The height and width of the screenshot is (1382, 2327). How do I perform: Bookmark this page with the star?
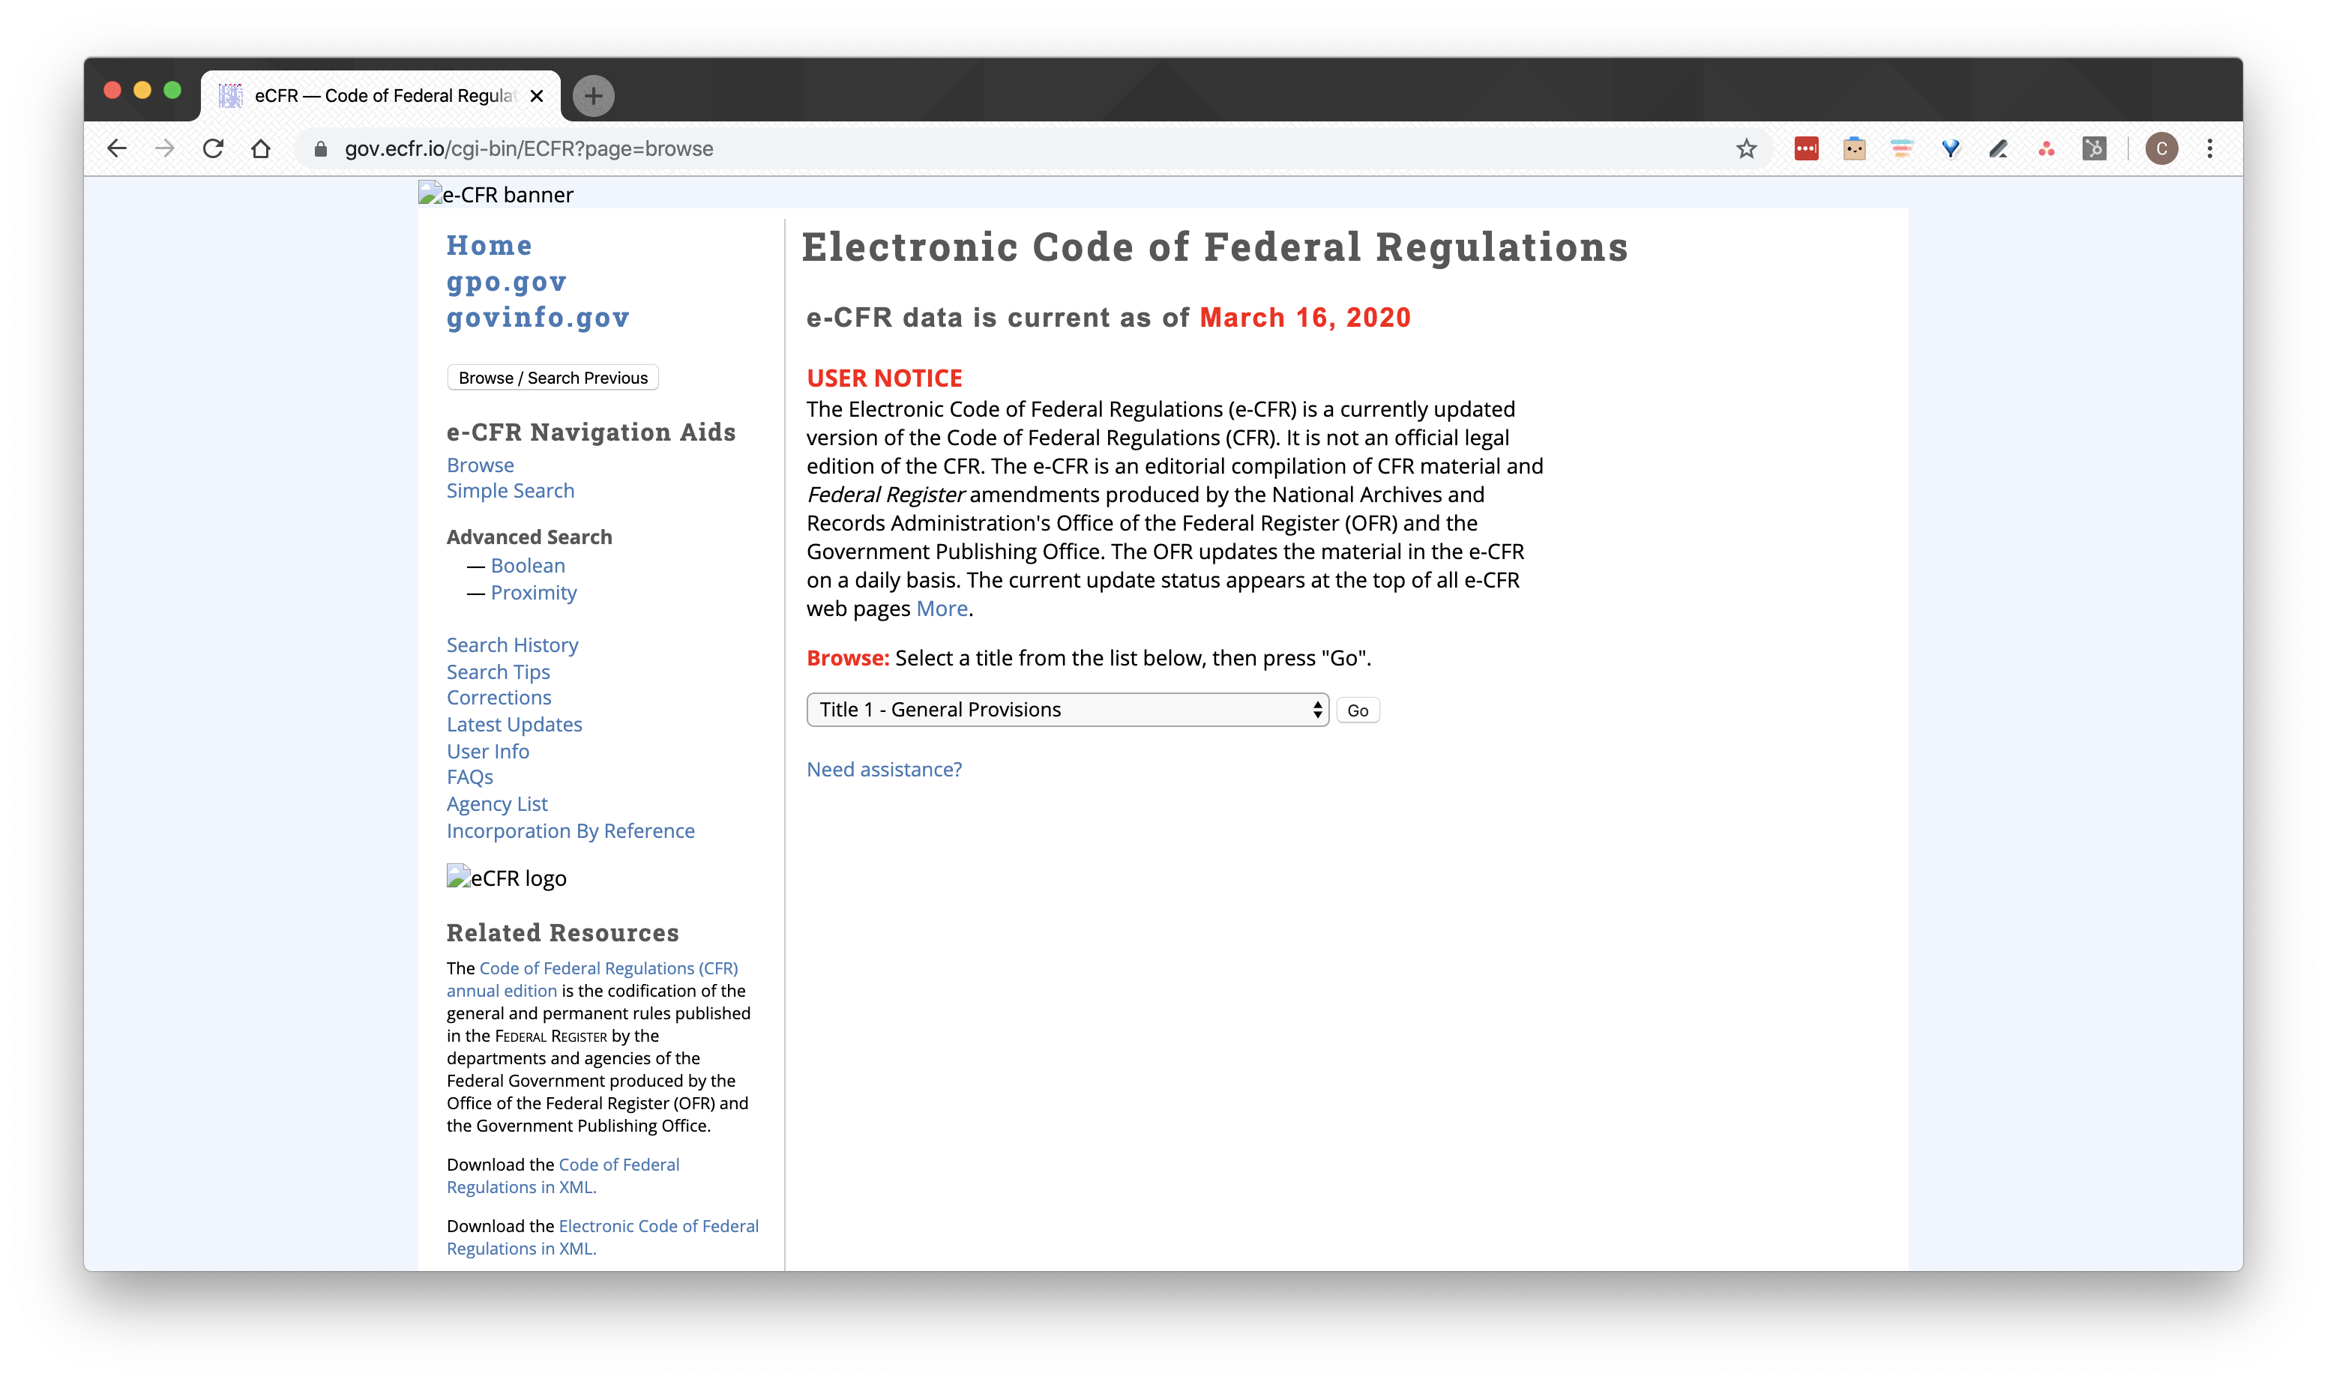[1747, 149]
